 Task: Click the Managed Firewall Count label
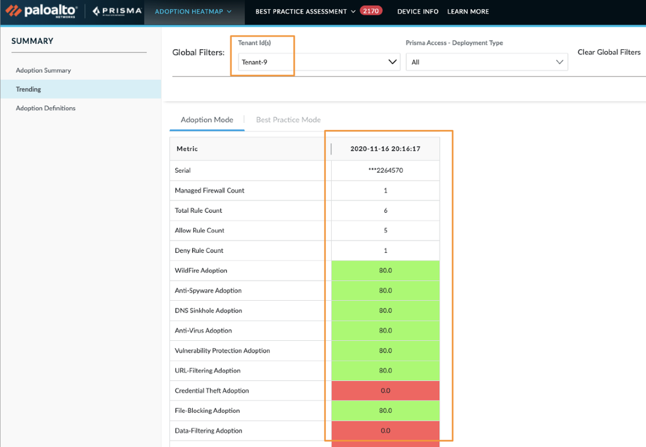[x=210, y=190]
